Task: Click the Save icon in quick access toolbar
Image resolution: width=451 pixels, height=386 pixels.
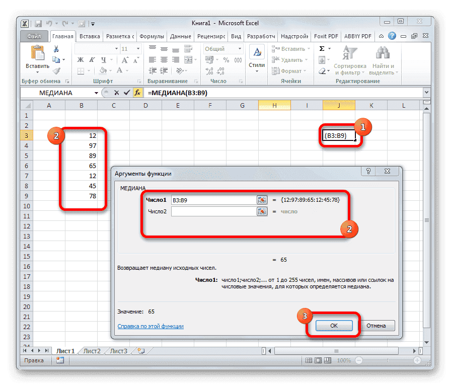Action: click(x=38, y=23)
